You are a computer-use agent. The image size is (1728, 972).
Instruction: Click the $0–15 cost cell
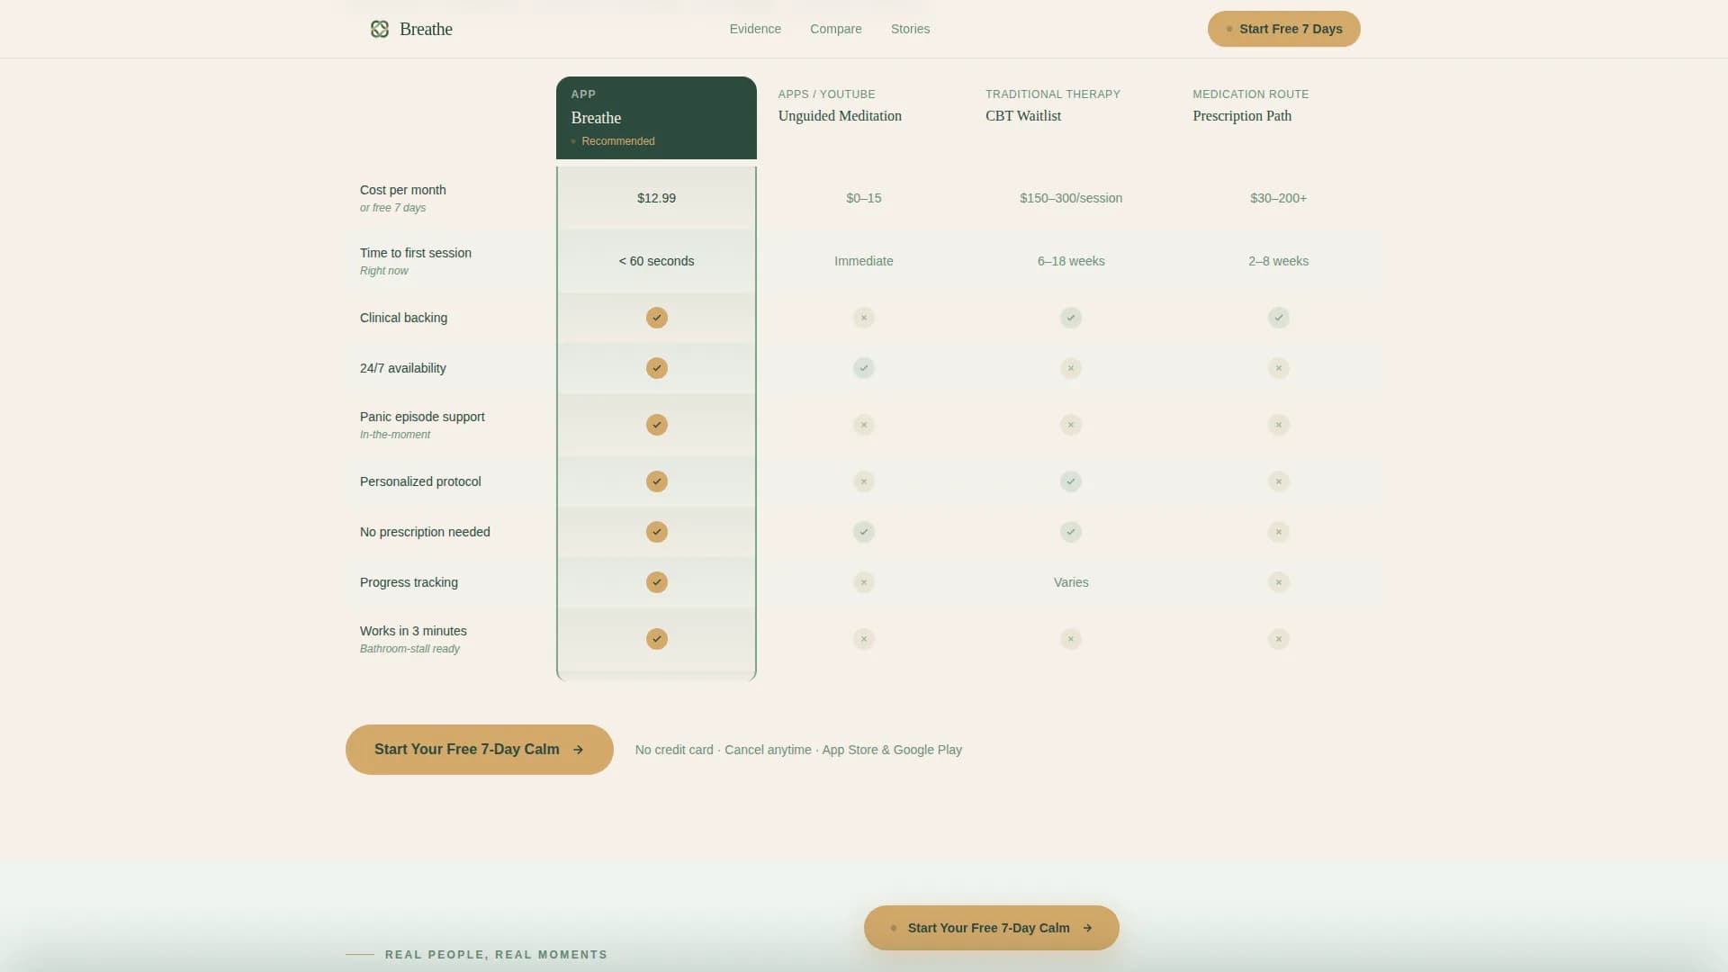(863, 198)
